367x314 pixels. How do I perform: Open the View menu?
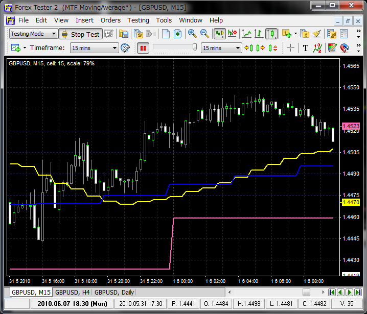[x=61, y=20]
